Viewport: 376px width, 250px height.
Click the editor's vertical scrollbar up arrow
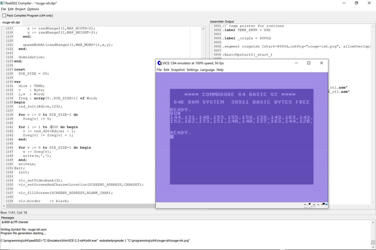click(203, 28)
